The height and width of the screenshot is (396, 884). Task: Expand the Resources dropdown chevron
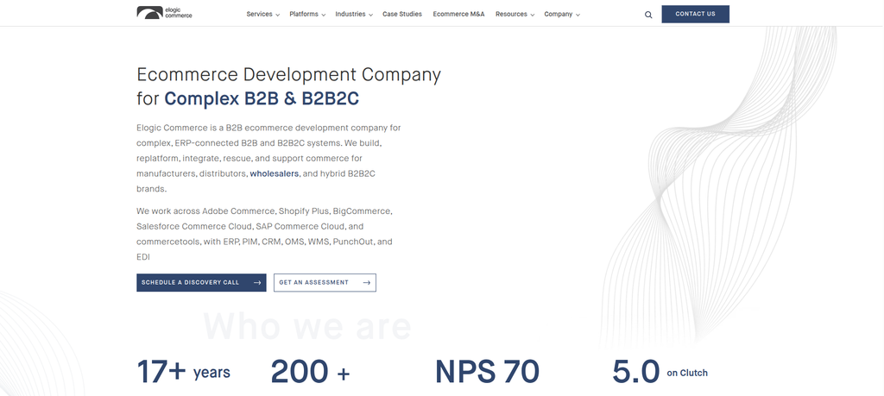click(x=533, y=16)
